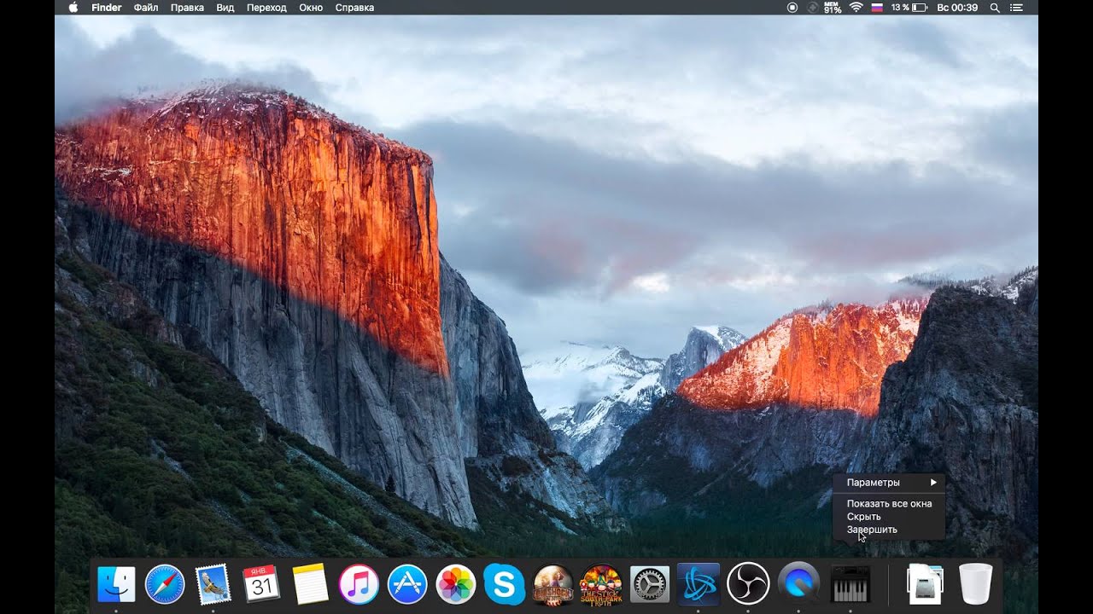Open the Notes app in Dock

pyautogui.click(x=310, y=584)
